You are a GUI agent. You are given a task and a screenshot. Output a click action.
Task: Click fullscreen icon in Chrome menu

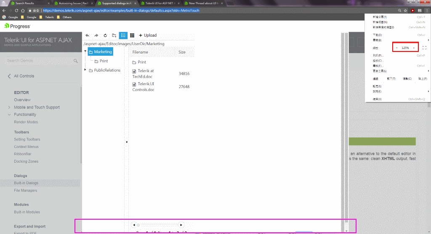(x=424, y=48)
